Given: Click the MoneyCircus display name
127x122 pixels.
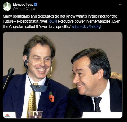Looking at the screenshot, I should pyautogui.click(x=23, y=5).
